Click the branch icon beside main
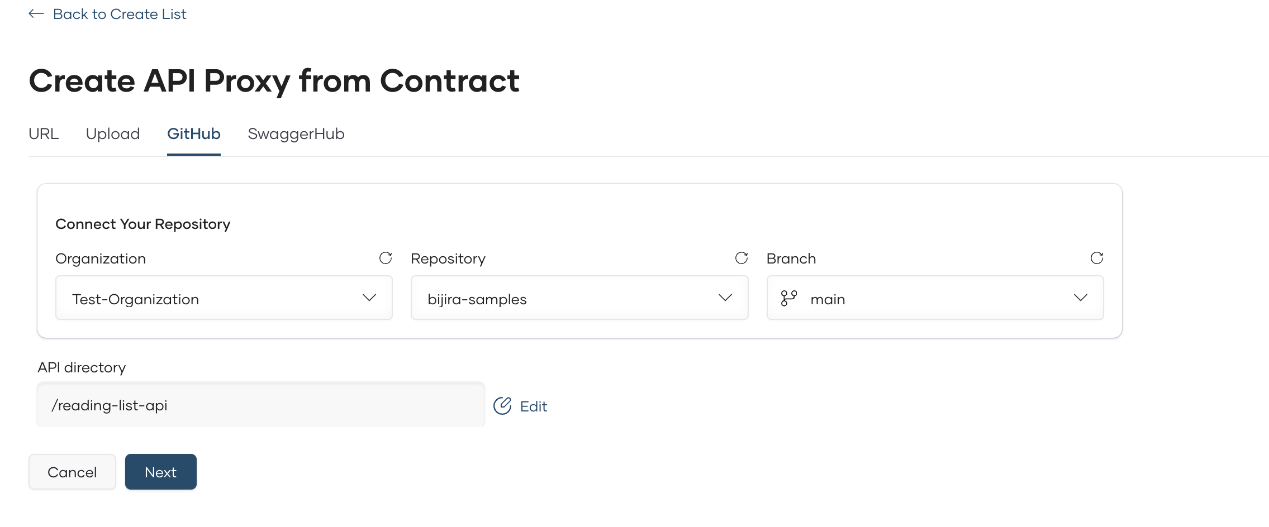The width and height of the screenshot is (1269, 527). click(790, 298)
